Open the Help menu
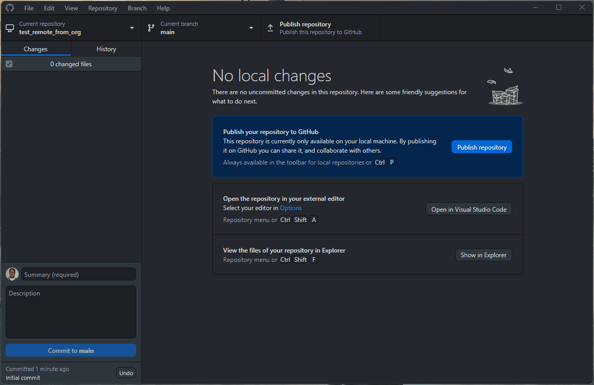 tap(163, 8)
